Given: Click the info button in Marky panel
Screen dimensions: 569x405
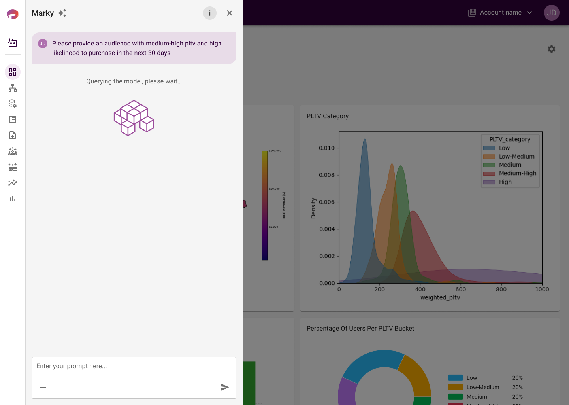Looking at the screenshot, I should [x=210, y=13].
